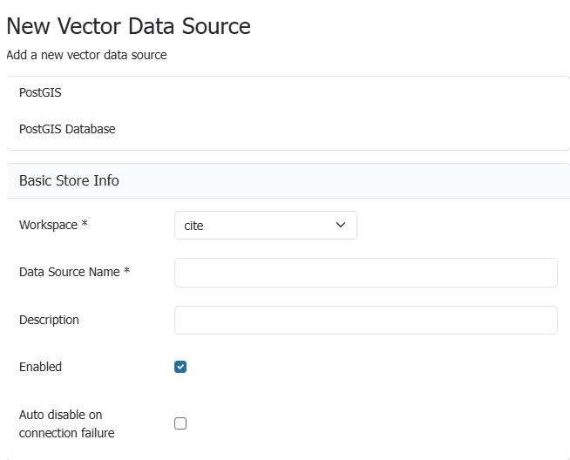Enable Auto disable on connection failure checkbox
The width and height of the screenshot is (570, 460).
180,423
